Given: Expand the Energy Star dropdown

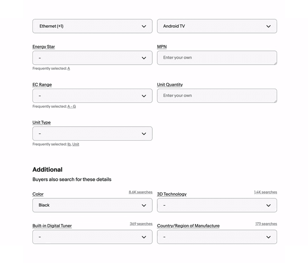Looking at the screenshot, I should pyautogui.click(x=92, y=58).
